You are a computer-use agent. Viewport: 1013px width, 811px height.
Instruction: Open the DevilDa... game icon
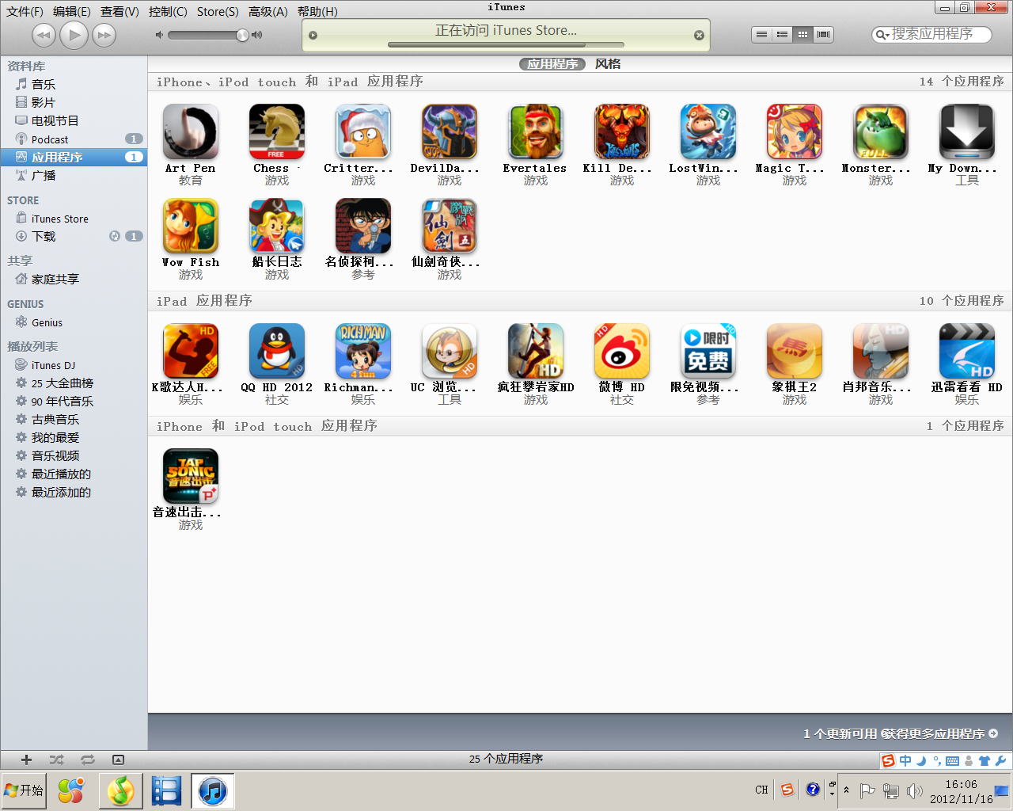[450, 131]
